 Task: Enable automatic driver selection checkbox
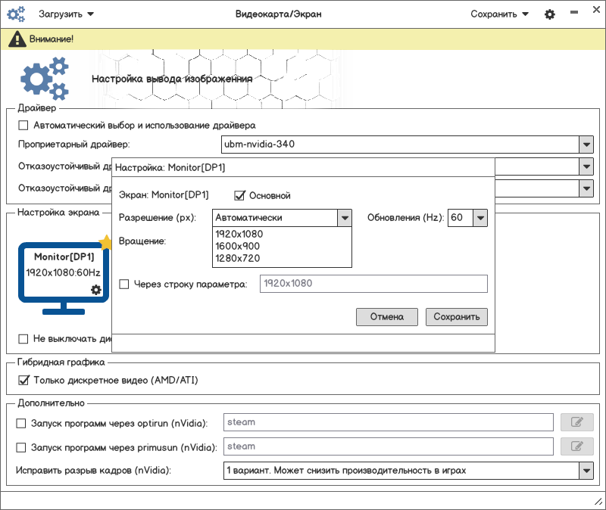point(23,126)
